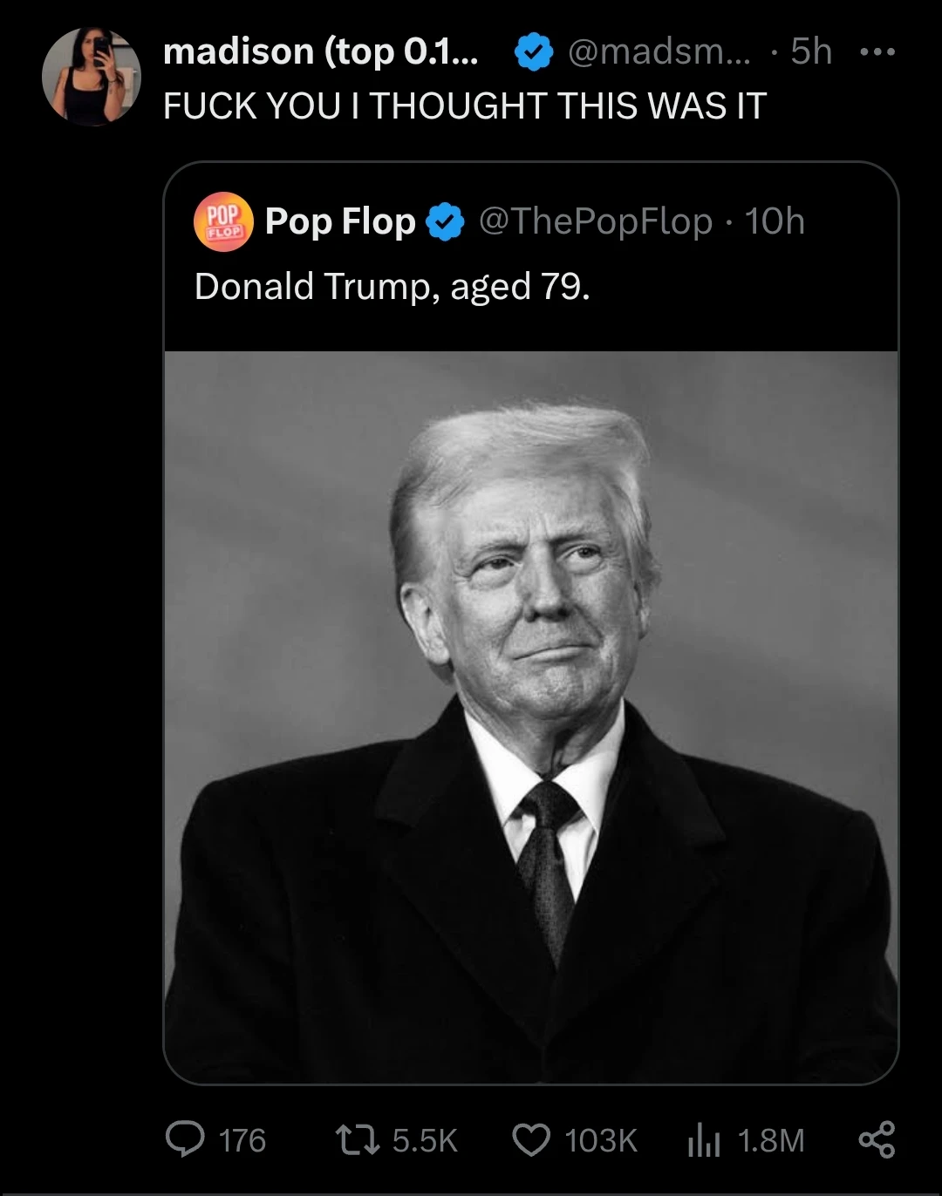
Task: Open the Pop Flop account name
Action: 340,221
